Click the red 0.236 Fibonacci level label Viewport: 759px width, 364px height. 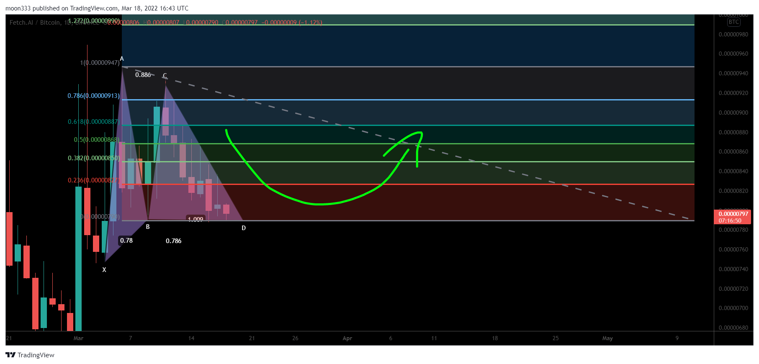pos(94,180)
